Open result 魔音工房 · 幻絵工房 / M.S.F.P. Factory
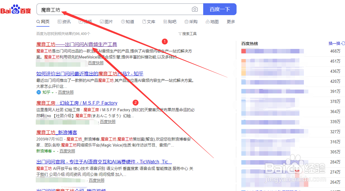This screenshot has height=191, width=345. tap(77, 103)
